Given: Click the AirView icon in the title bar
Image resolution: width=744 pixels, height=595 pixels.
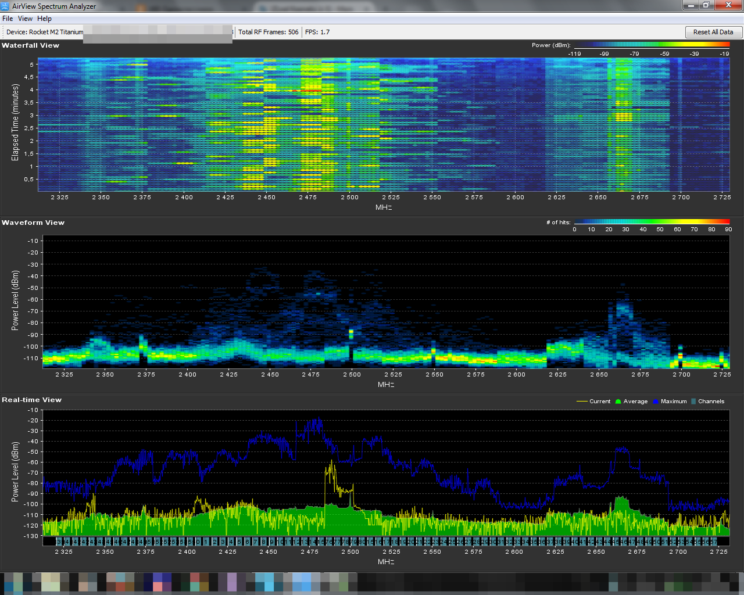Looking at the screenshot, I should pos(6,6).
